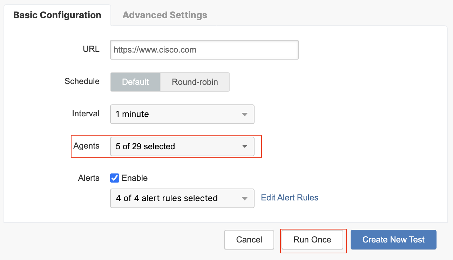
Task: Open the '4 of 4 alert rules selected' dropdown
Action: pos(182,198)
